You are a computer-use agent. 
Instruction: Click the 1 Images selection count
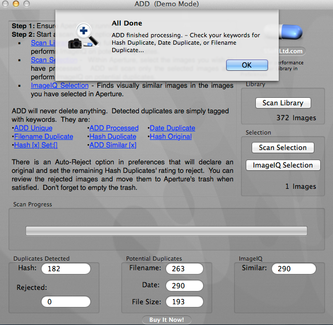301,186
